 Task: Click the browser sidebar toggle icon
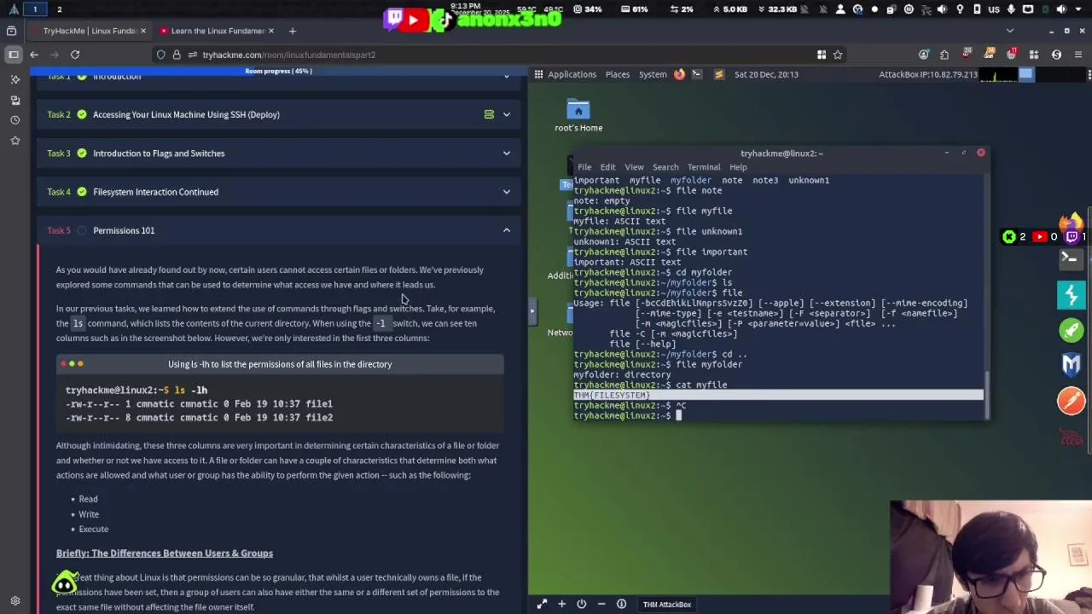[x=14, y=55]
